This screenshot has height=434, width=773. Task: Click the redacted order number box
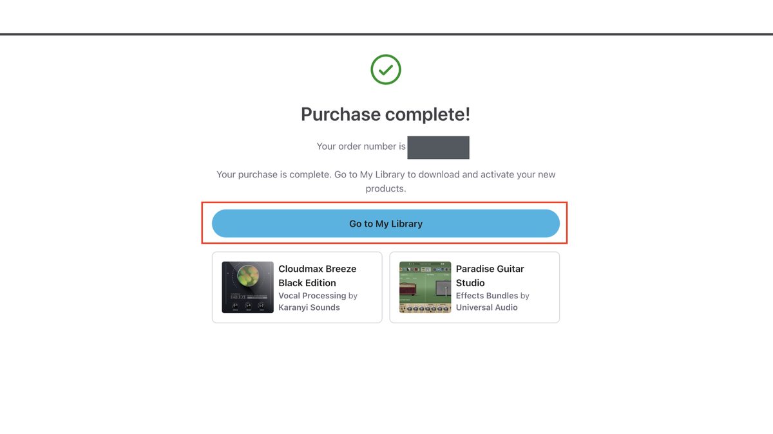click(438, 147)
